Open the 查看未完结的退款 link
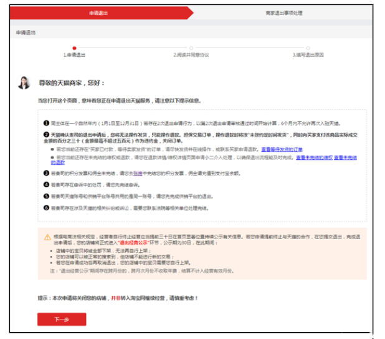 point(346,158)
